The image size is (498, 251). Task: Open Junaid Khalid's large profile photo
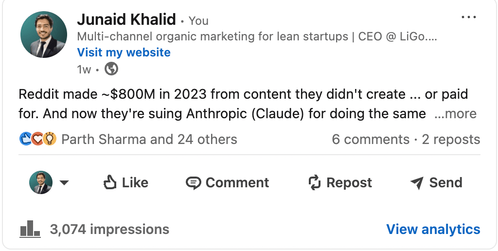(x=43, y=35)
